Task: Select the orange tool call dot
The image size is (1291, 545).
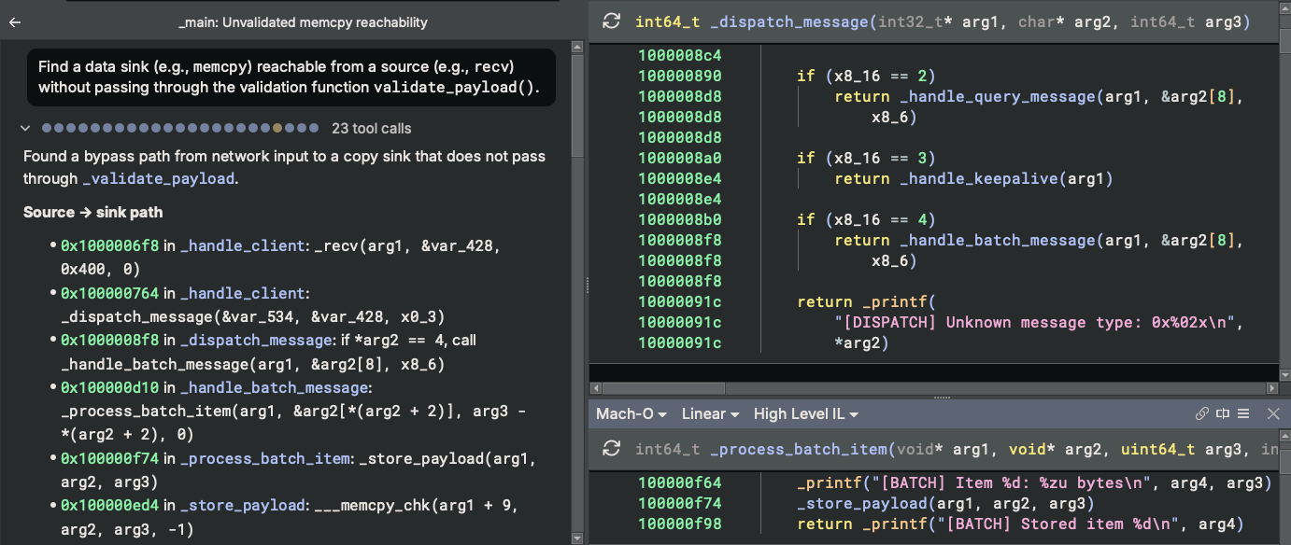Action: click(277, 128)
